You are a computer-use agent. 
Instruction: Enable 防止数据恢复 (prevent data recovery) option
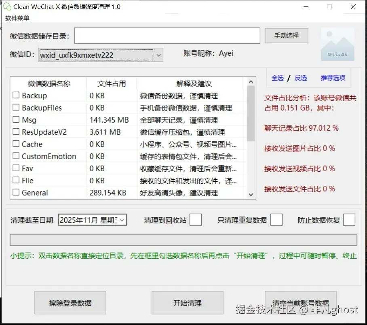(x=349, y=219)
